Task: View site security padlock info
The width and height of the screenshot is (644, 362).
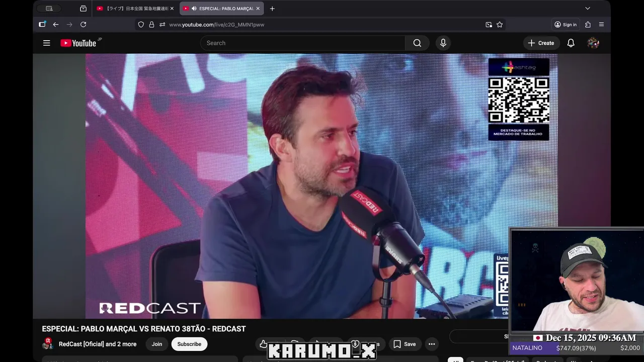Action: click(151, 24)
